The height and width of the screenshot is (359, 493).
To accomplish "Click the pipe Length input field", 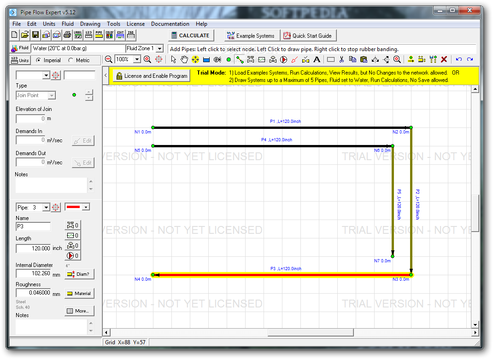I will tap(33, 249).
